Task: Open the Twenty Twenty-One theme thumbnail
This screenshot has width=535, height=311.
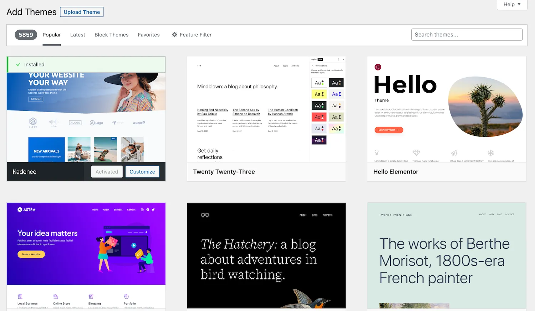Action: (447, 256)
